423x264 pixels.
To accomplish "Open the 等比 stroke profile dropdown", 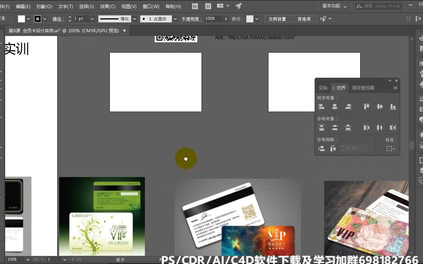I will pos(135,19).
